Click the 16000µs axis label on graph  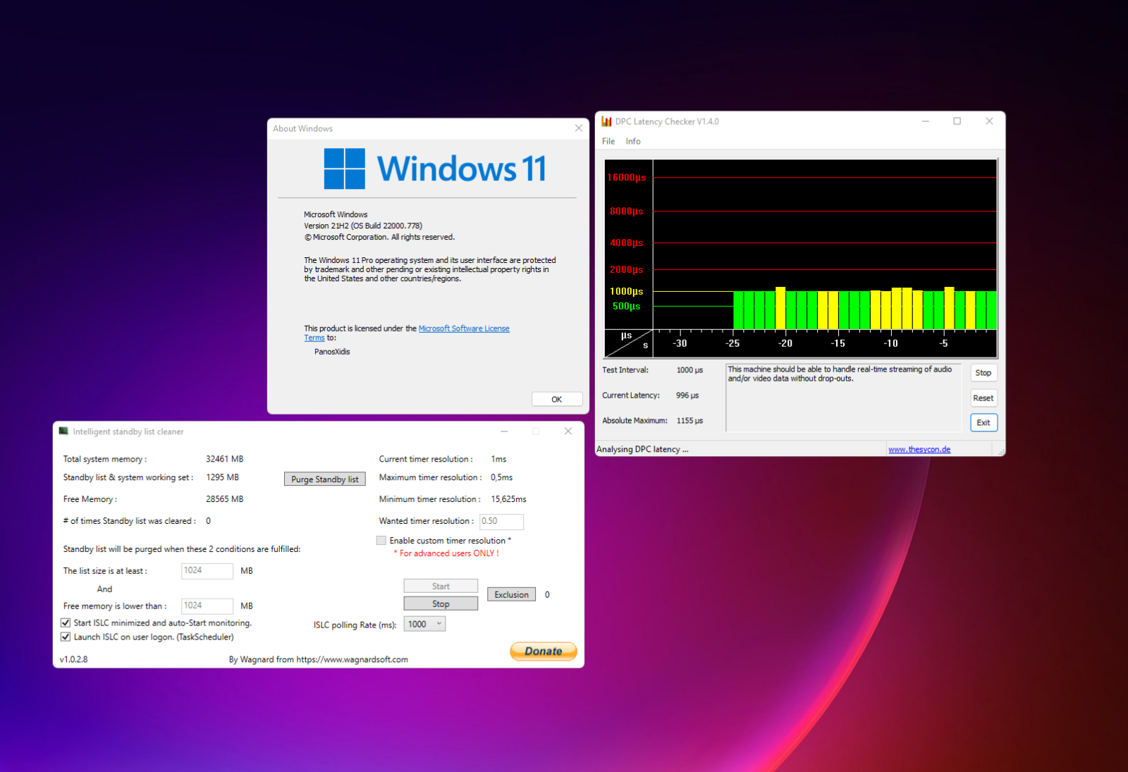[x=627, y=178]
